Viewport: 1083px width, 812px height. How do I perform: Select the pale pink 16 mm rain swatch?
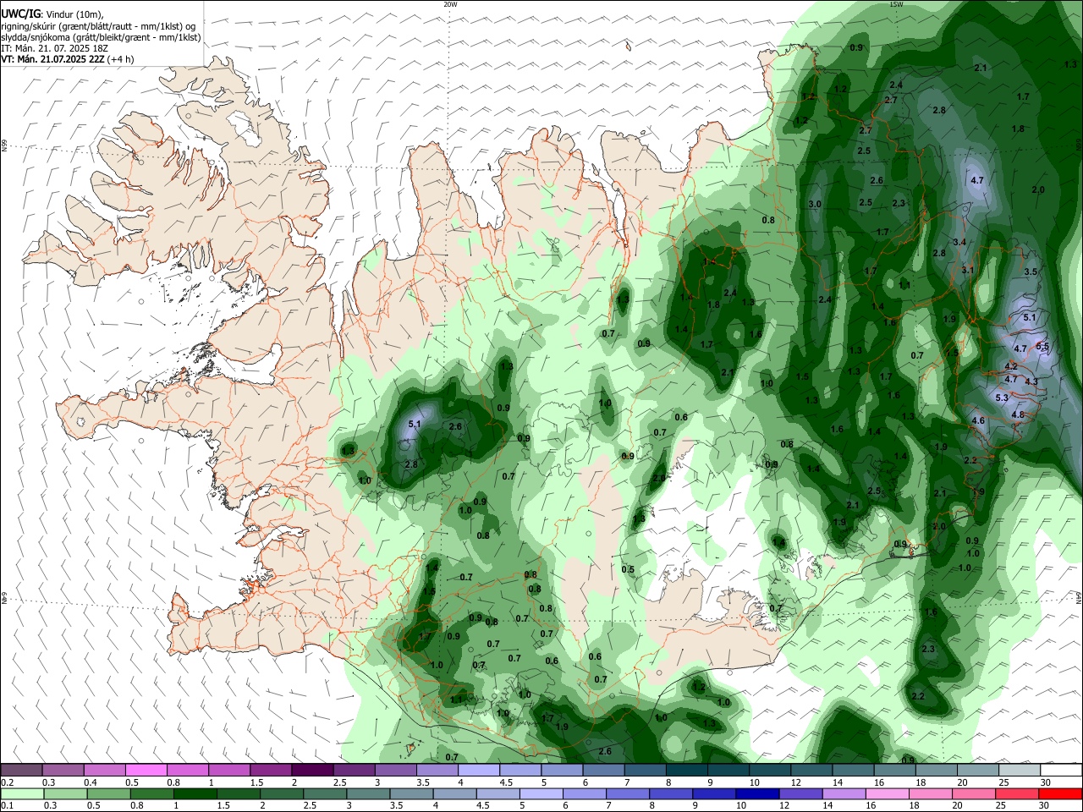click(x=888, y=793)
